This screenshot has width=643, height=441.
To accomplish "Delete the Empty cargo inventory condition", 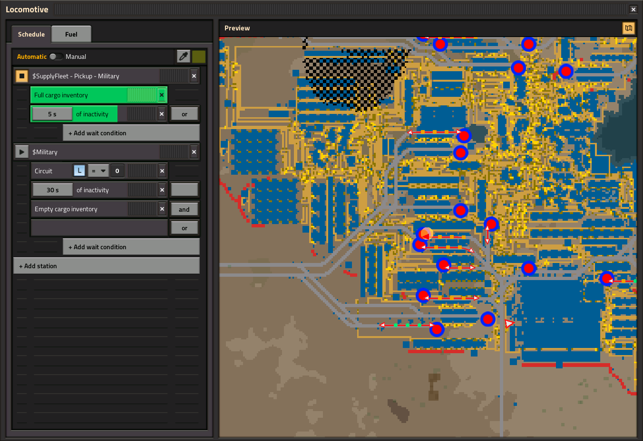I will tap(162, 209).
